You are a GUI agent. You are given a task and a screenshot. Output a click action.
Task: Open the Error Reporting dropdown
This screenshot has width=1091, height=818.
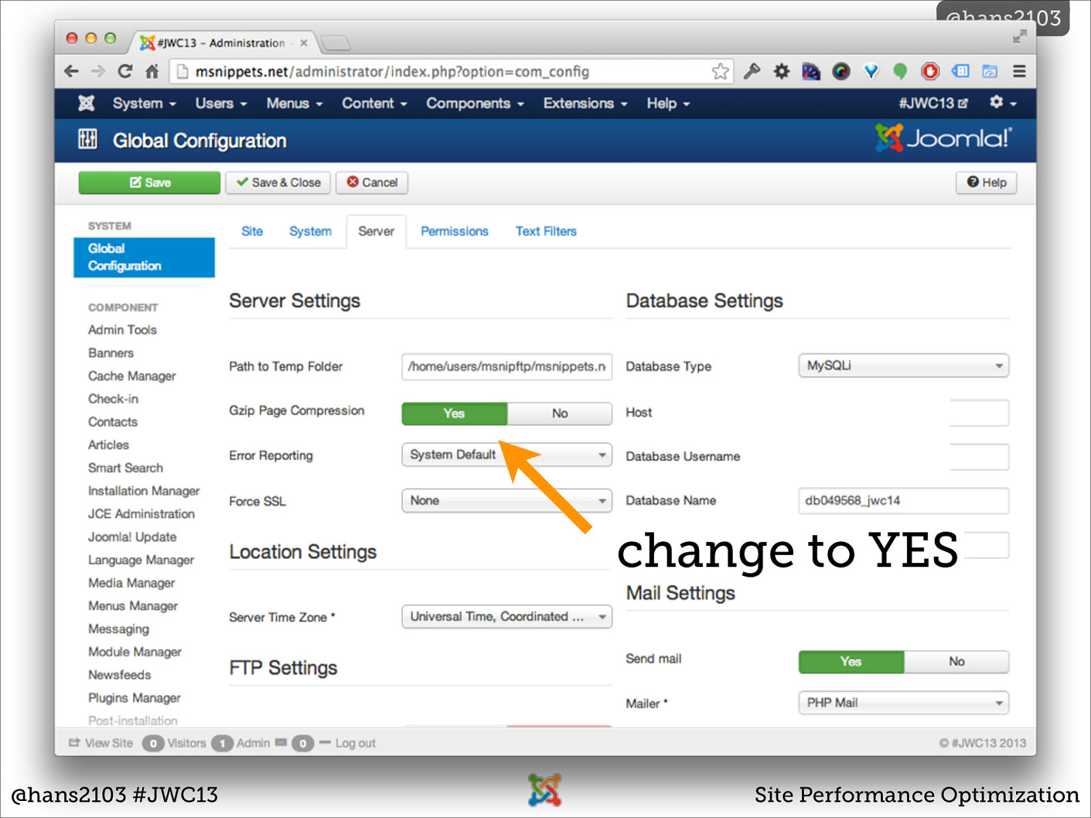[x=507, y=455]
